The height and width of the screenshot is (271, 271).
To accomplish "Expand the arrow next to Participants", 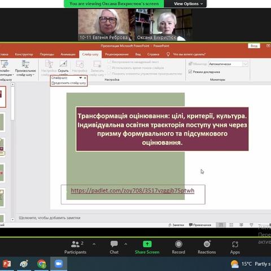I will click(94, 244).
